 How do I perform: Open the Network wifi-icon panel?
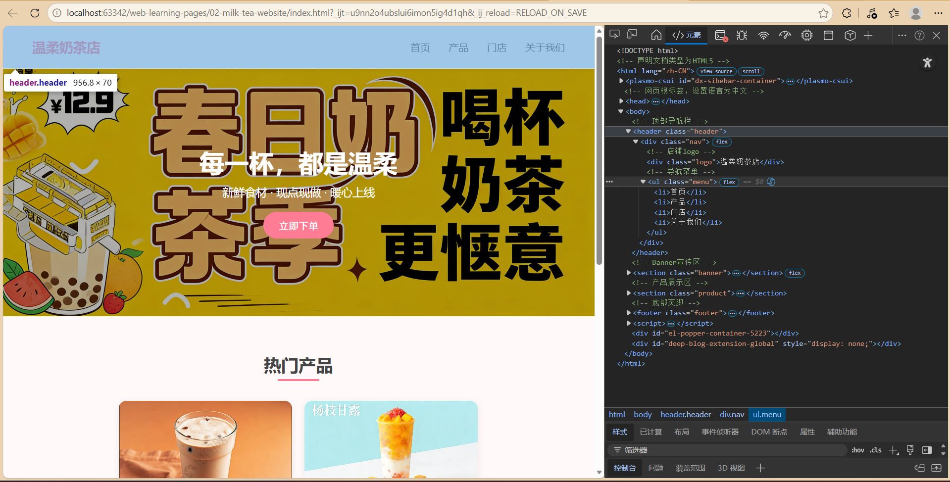[763, 36]
